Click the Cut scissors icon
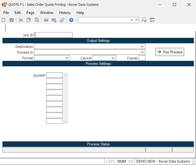 click(21, 20)
